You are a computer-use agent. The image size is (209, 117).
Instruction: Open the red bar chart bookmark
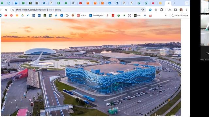150,16
